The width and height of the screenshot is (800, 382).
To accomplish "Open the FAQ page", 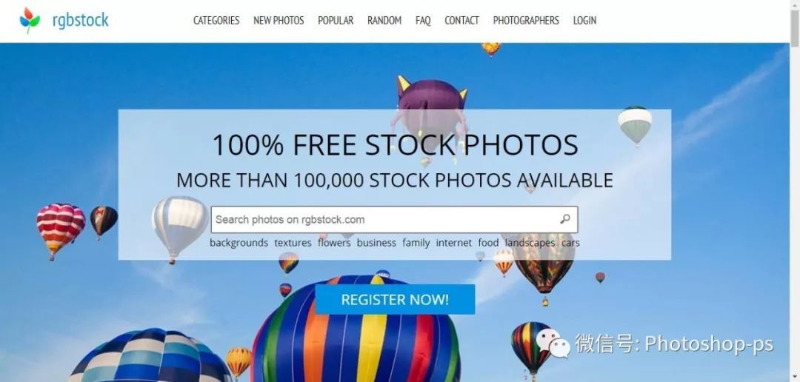I will click(x=423, y=21).
